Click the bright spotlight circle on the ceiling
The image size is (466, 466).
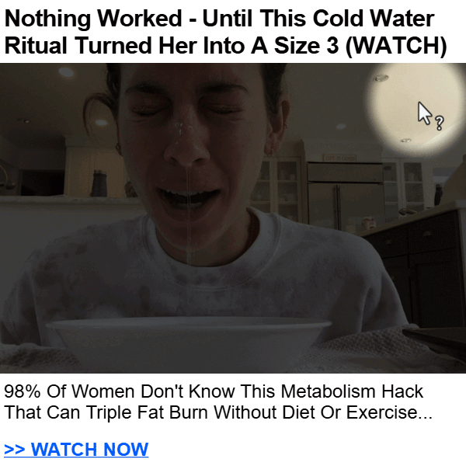coord(416,110)
